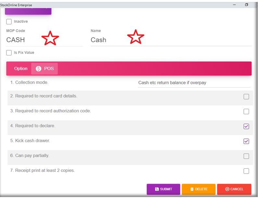Switch to the Option tab

click(x=21, y=69)
